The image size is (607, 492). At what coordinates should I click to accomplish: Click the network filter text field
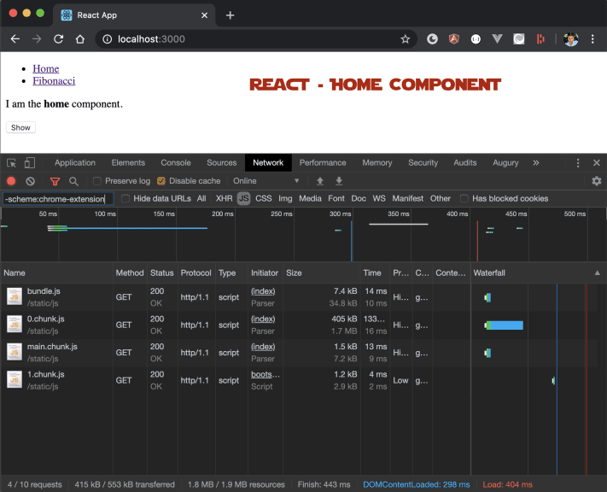[x=58, y=199]
